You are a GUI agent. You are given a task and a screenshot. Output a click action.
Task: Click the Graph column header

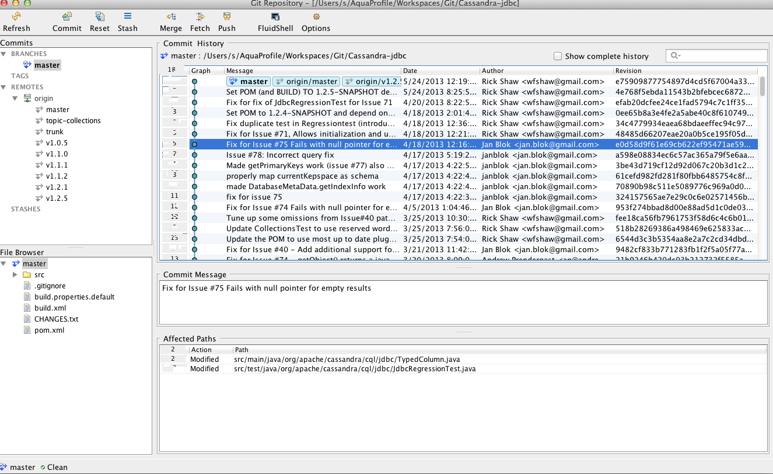tap(207, 71)
